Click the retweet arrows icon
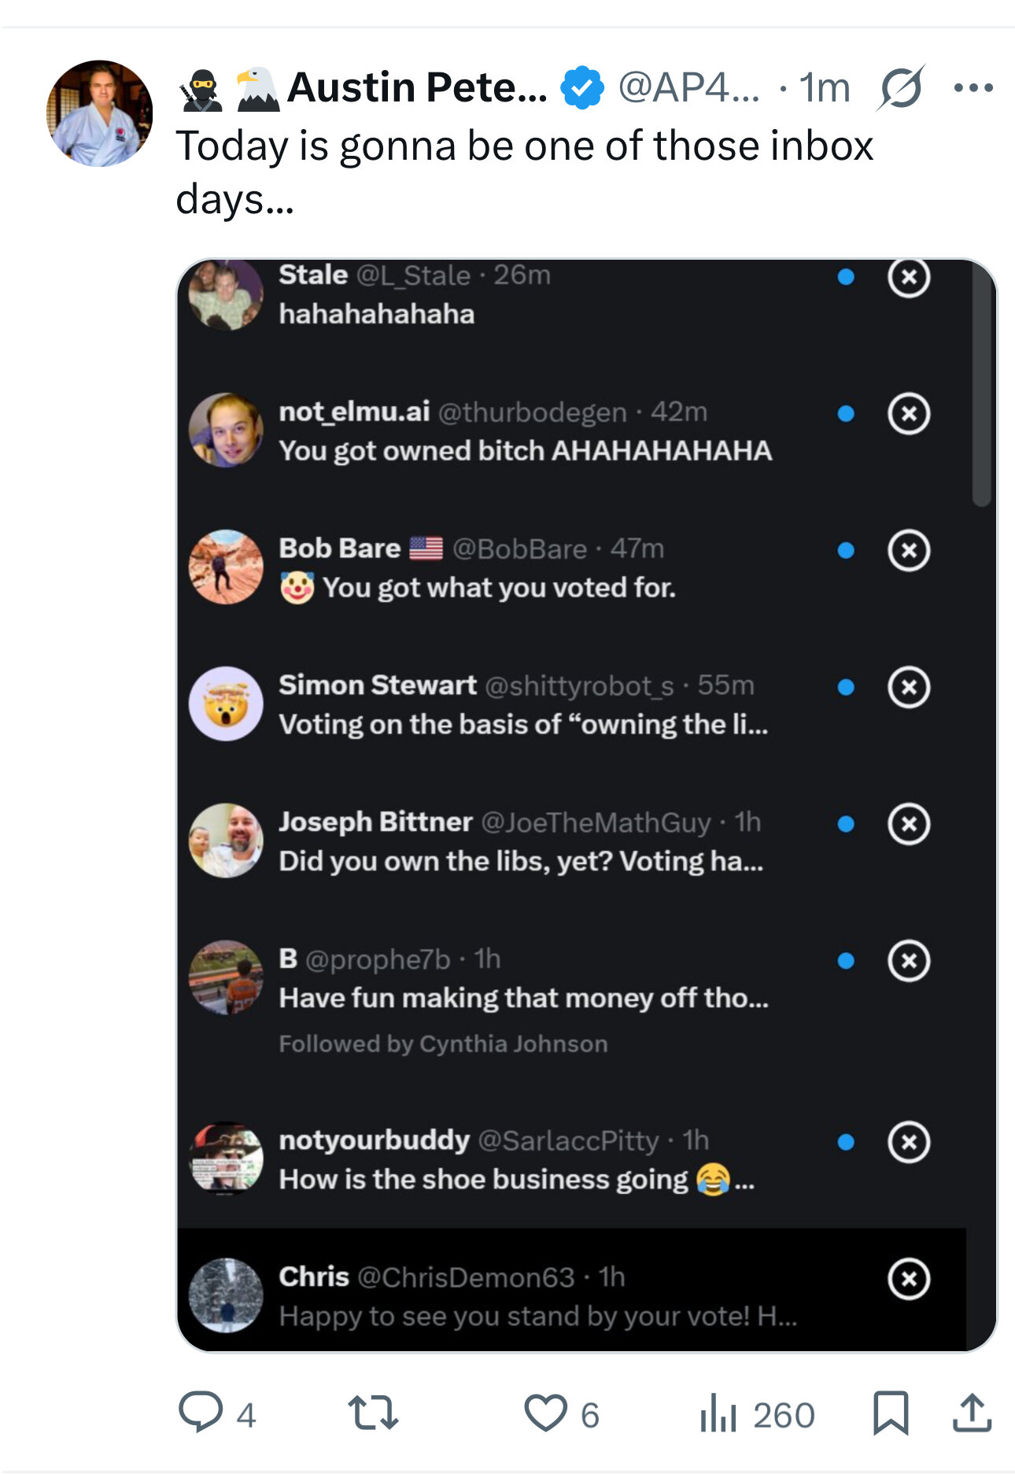The width and height of the screenshot is (1015, 1474). coord(373,1413)
